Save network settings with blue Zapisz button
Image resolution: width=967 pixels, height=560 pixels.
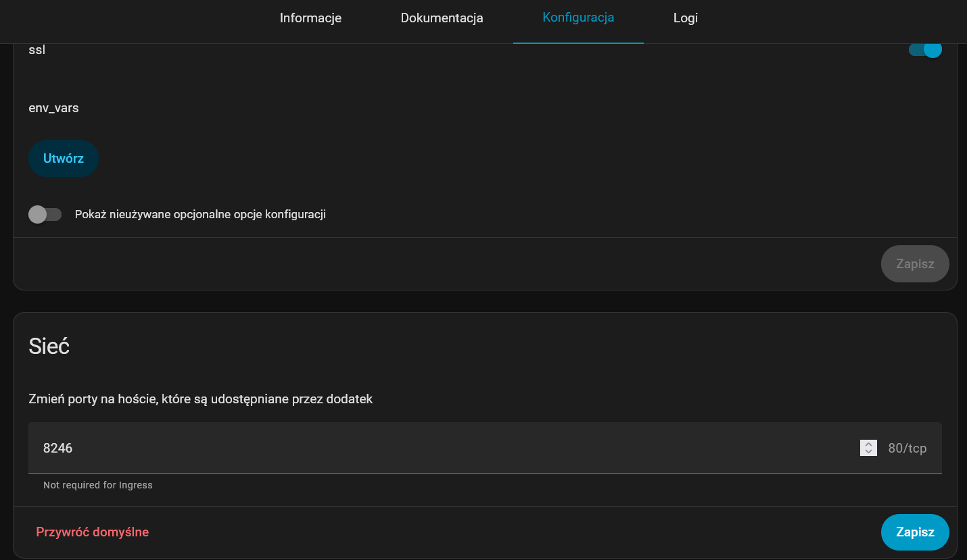click(x=914, y=532)
